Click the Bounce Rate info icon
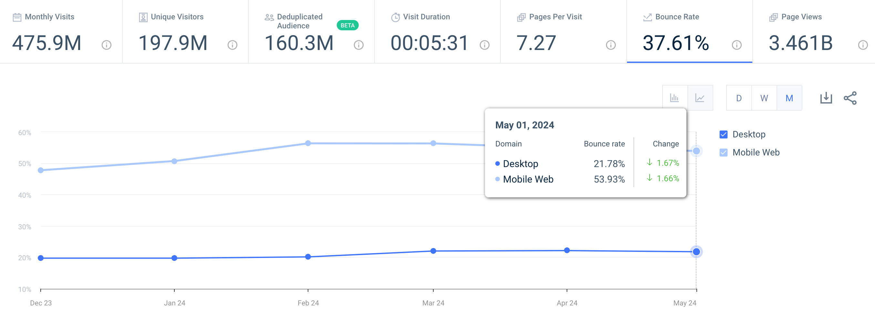This screenshot has width=875, height=318. click(736, 44)
